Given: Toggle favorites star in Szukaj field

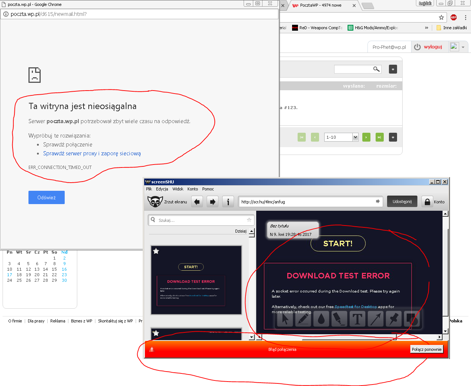Looking at the screenshot, I should pyautogui.click(x=249, y=220).
